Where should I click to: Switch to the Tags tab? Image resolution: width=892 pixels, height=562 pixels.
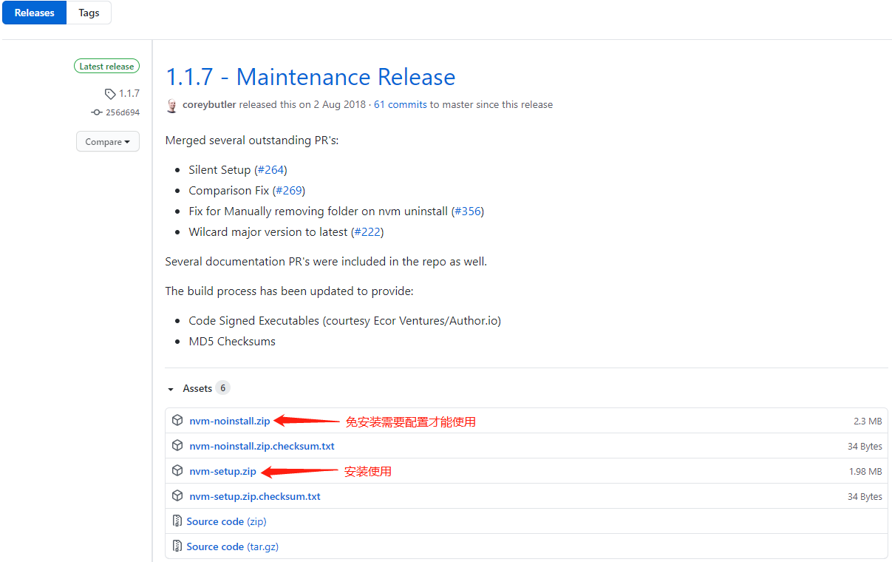[x=89, y=13]
